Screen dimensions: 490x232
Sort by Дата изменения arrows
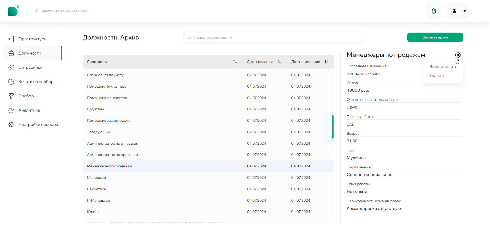pyautogui.click(x=326, y=62)
